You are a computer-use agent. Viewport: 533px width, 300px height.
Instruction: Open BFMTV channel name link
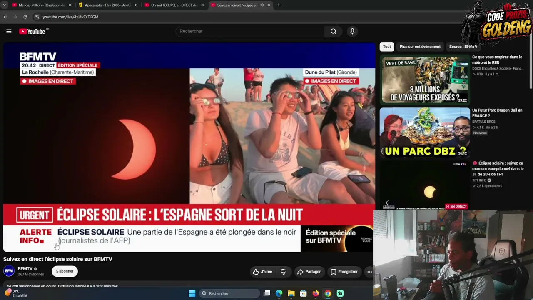pos(25,269)
